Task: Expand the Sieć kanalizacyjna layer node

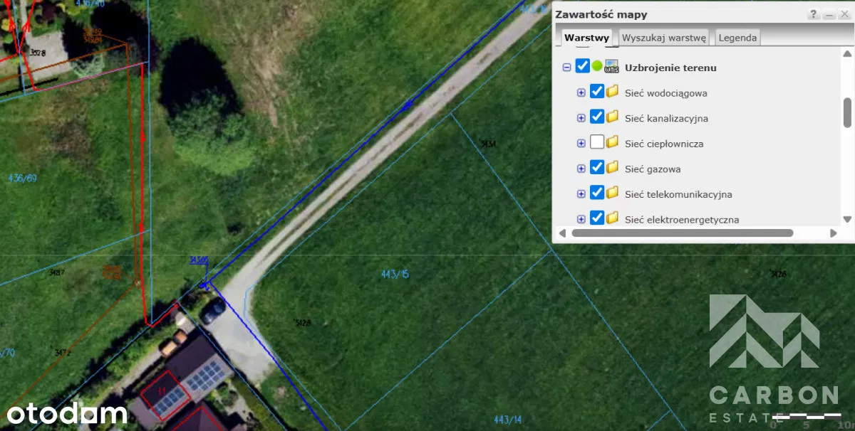Action: [x=581, y=118]
